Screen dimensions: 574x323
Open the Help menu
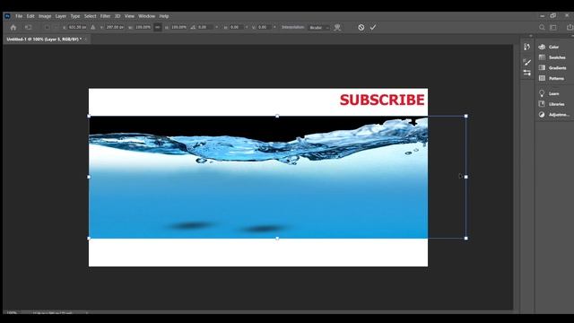pyautogui.click(x=164, y=16)
